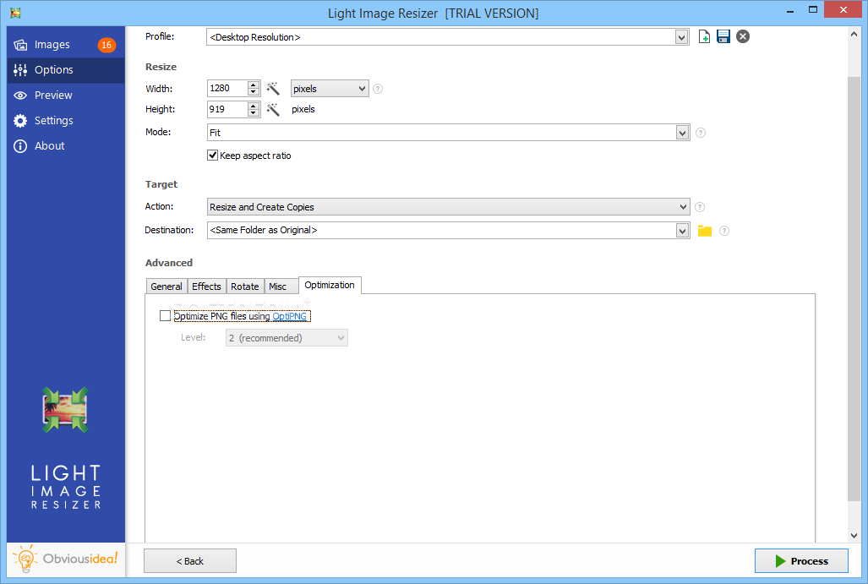Click the scrollbar up arrow
This screenshot has height=584, width=868.
(x=854, y=35)
